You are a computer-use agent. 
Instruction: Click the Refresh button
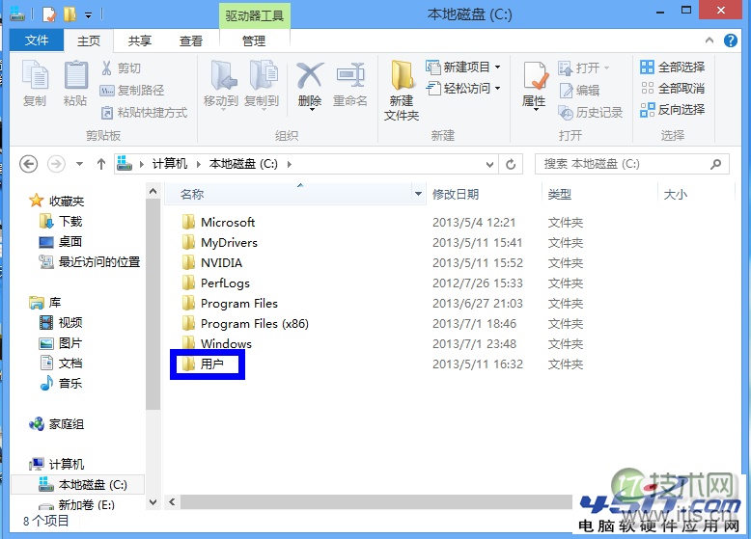tap(511, 164)
